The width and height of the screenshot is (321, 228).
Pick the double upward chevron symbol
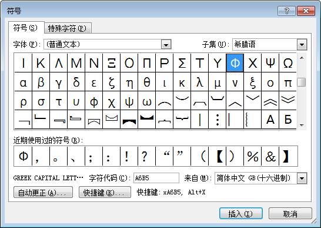(270, 101)
